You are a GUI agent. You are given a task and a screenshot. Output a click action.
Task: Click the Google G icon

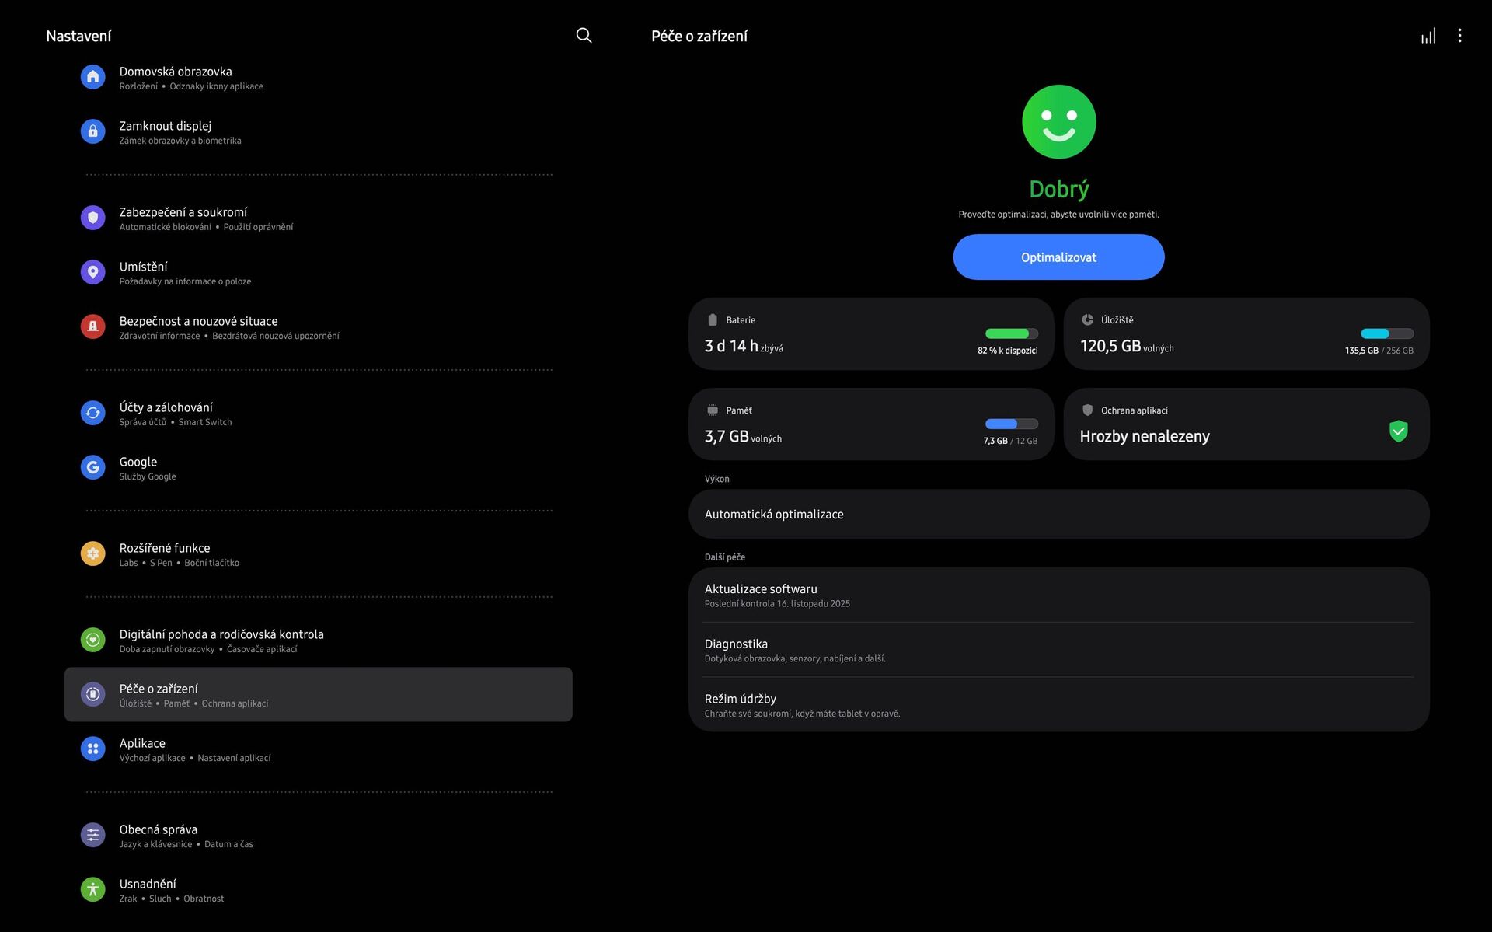click(x=92, y=467)
